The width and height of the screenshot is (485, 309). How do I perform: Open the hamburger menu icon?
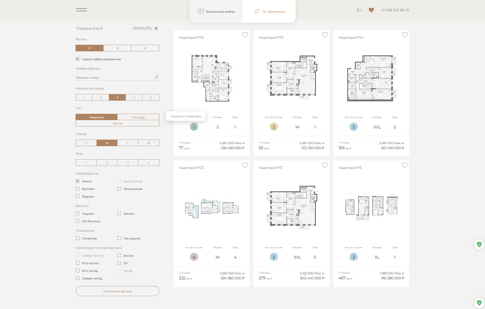tap(81, 10)
